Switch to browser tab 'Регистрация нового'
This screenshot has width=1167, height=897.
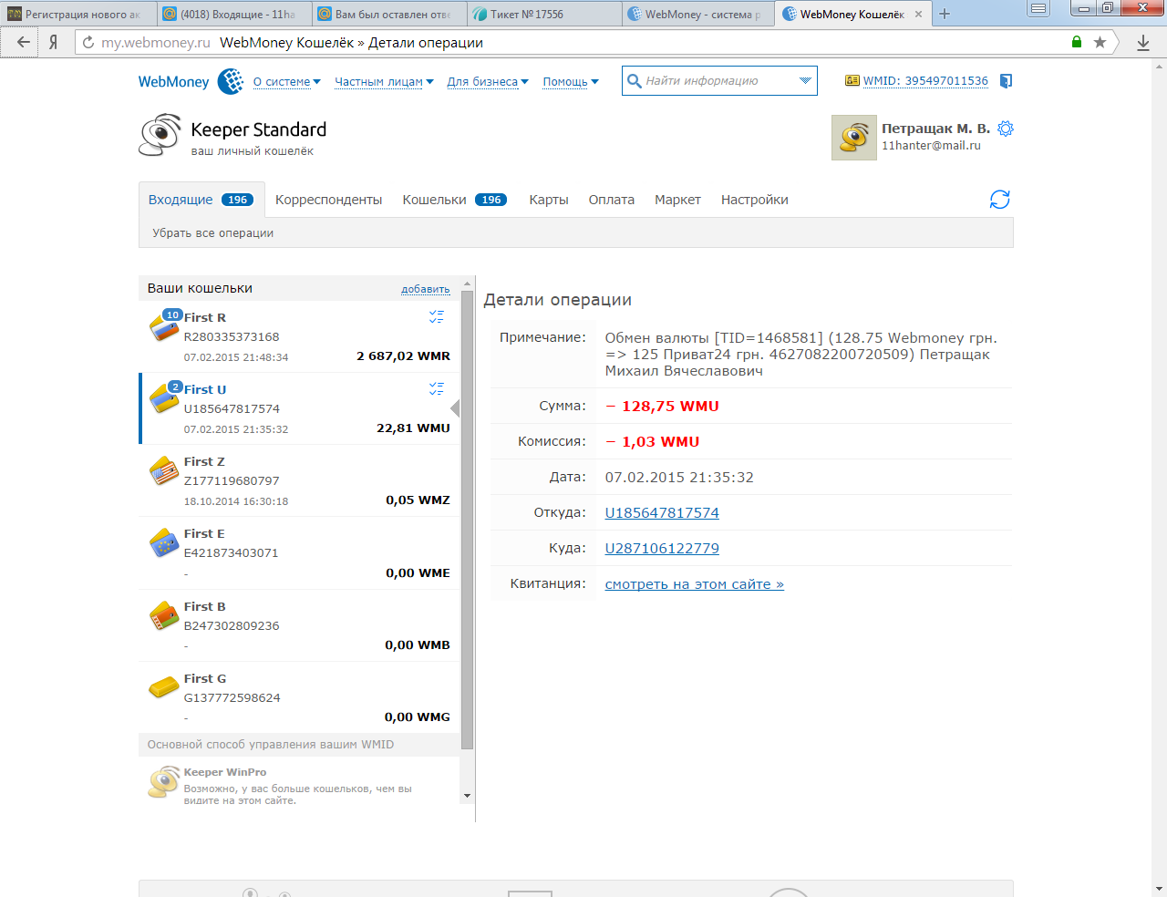point(80,14)
